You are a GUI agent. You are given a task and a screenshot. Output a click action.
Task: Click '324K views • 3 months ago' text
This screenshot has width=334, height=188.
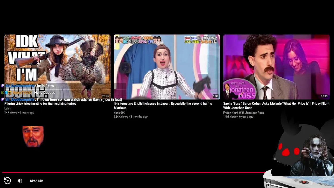pyautogui.click(x=131, y=117)
